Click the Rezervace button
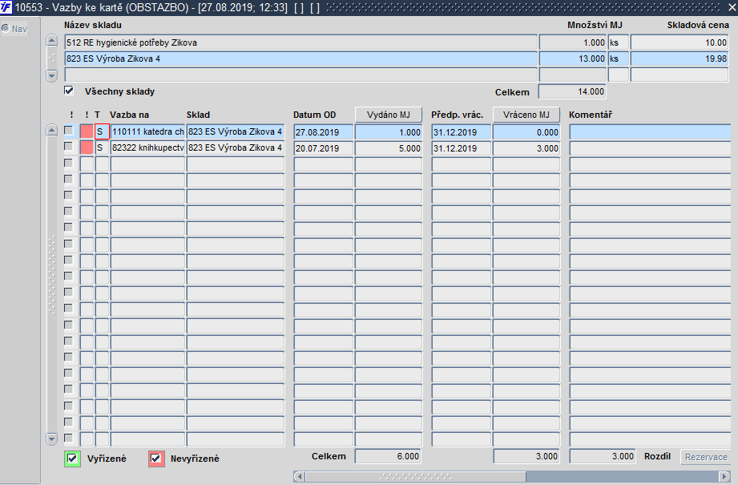 tap(705, 457)
